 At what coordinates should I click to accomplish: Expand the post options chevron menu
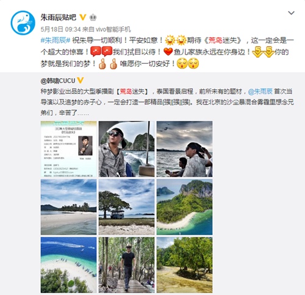(x=292, y=13)
